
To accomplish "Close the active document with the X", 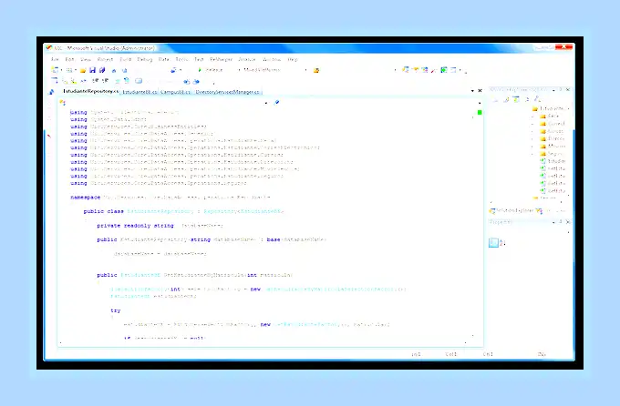I will (480, 90).
